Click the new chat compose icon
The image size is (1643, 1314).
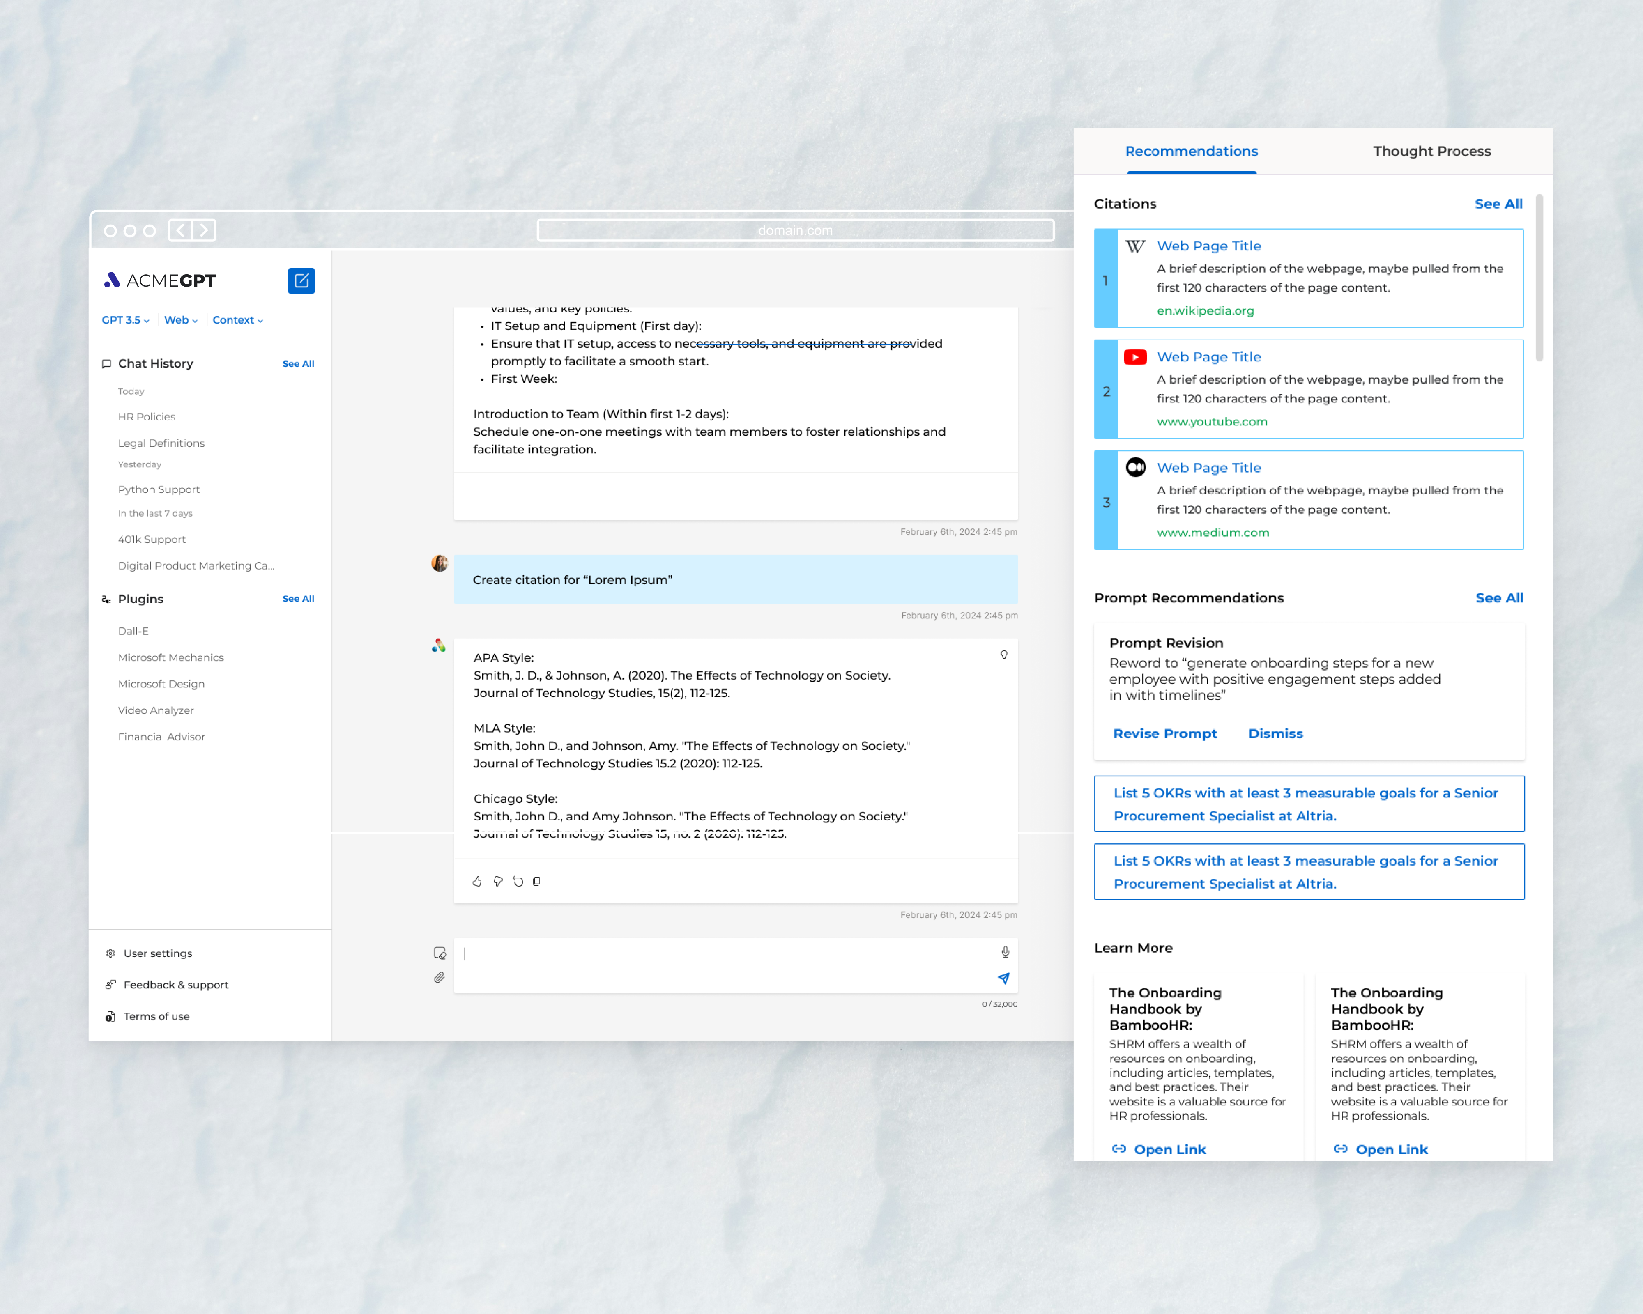click(301, 280)
